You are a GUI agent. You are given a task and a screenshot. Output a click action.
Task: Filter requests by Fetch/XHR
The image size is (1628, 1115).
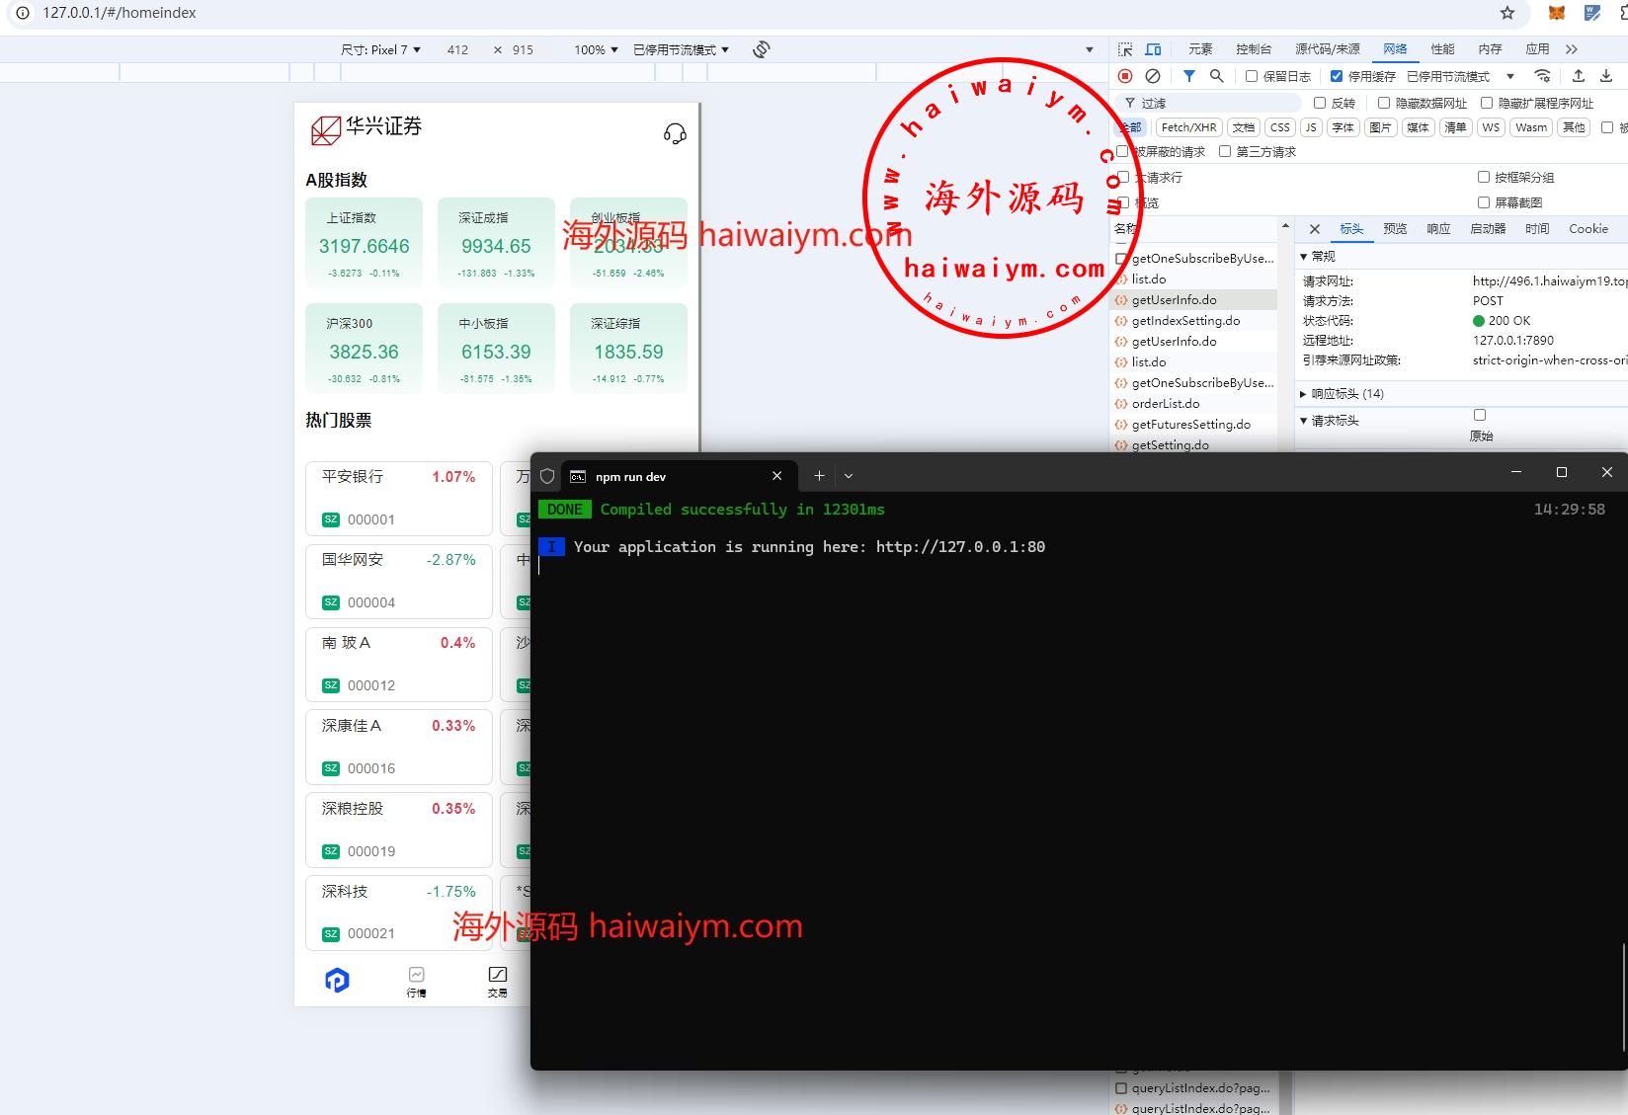pos(1188,127)
